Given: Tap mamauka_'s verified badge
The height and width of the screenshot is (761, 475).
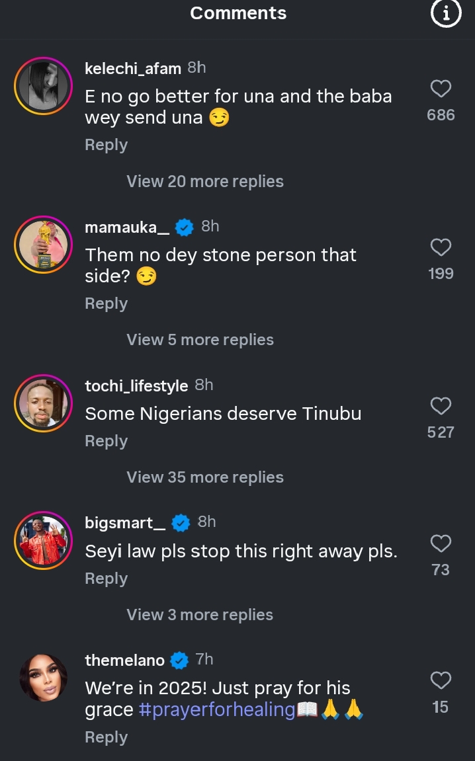Looking at the screenshot, I should click(184, 227).
